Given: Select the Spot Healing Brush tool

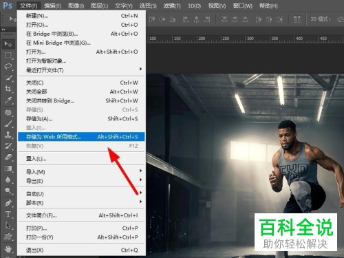Looking at the screenshot, I should tap(8, 113).
